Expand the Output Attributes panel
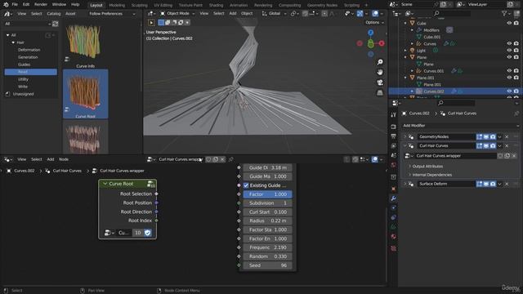The height and width of the screenshot is (294, 523). click(427, 166)
